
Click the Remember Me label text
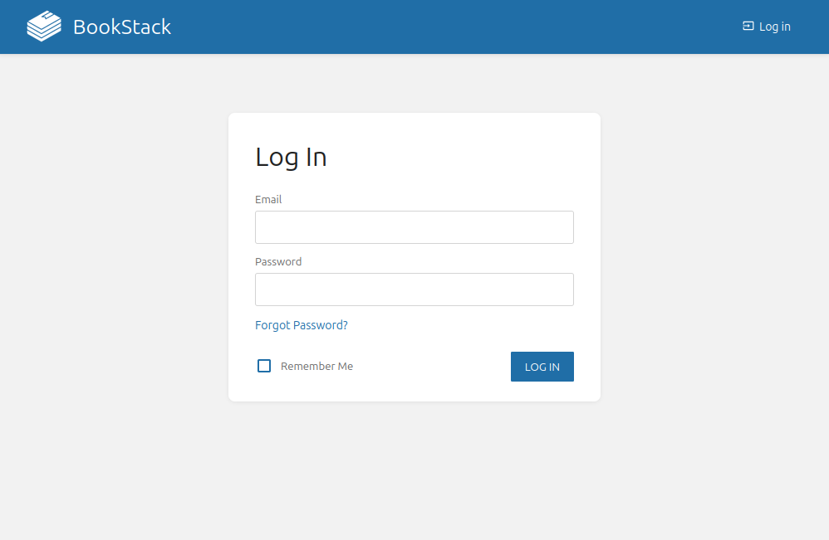316,367
